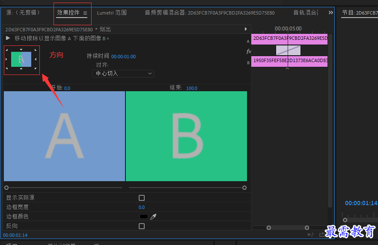Click the blue A start preview image
The image size is (378, 245).
(x=64, y=136)
